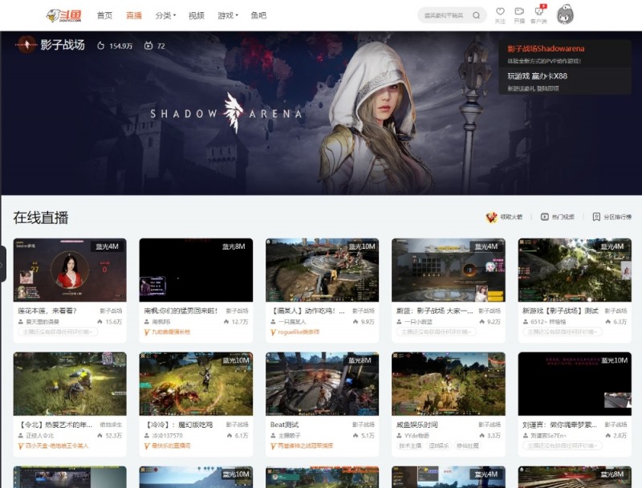Click the streamer name YYde物语
This screenshot has height=488, width=642.
coord(416,436)
